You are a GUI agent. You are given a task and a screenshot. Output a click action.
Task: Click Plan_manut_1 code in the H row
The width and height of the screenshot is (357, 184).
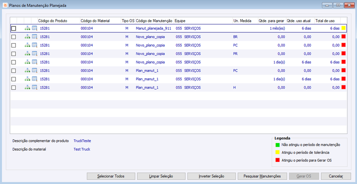[147, 88]
